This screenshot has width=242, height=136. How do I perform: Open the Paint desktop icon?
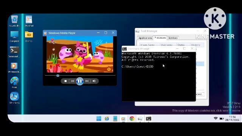[14, 82]
